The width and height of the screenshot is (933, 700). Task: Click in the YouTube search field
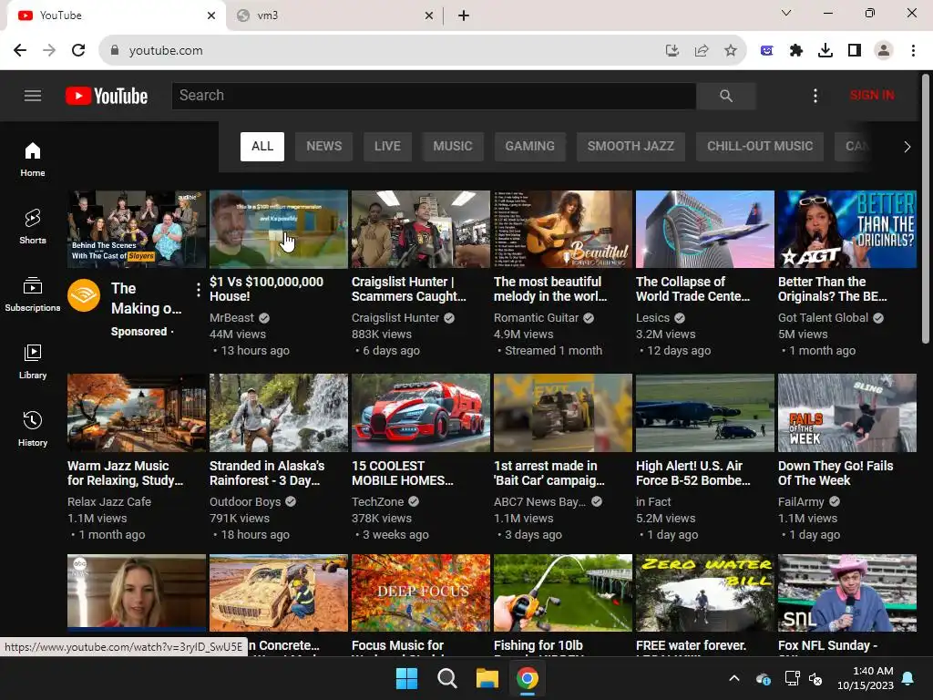click(x=434, y=96)
